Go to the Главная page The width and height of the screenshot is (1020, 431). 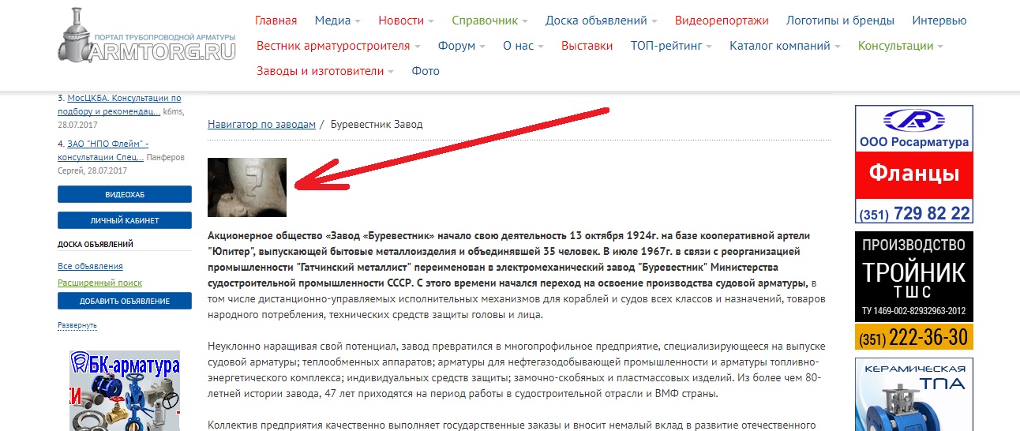click(x=276, y=21)
